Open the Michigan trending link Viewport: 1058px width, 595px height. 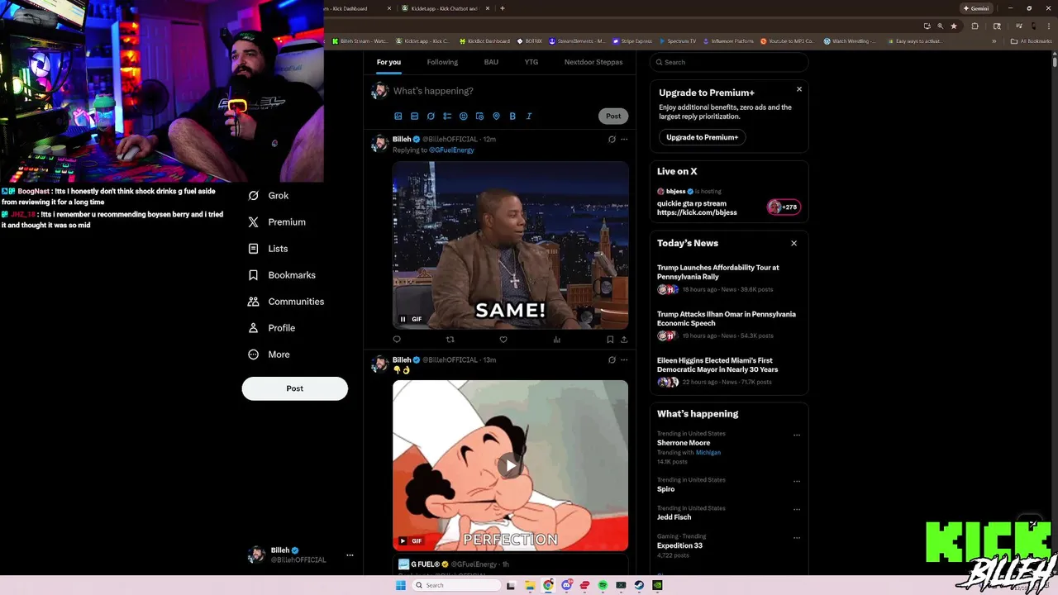click(708, 453)
